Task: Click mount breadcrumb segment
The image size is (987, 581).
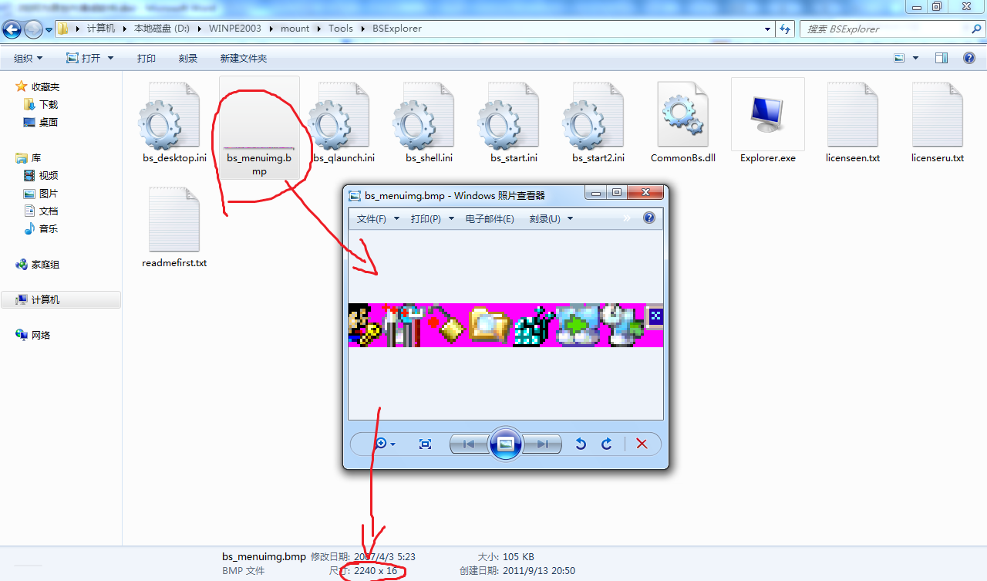Action: click(x=295, y=29)
